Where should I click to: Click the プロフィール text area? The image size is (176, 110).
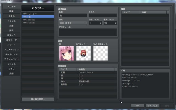click(x=88, y=32)
